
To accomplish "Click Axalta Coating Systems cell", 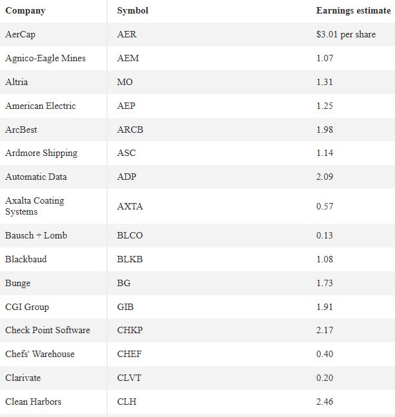I will click(35, 206).
